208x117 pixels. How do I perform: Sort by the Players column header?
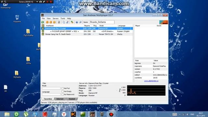point(87,26)
